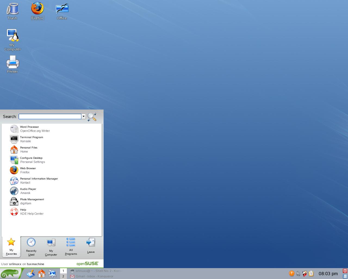Switch to virtual desktop 2
Image resolution: width=348 pixels, height=279 pixels.
[63, 276]
